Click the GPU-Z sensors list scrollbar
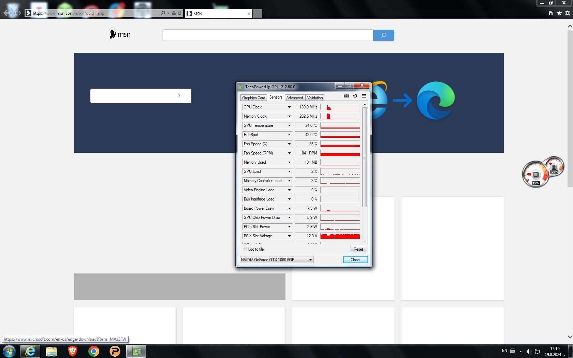573x358 pixels. click(x=365, y=157)
